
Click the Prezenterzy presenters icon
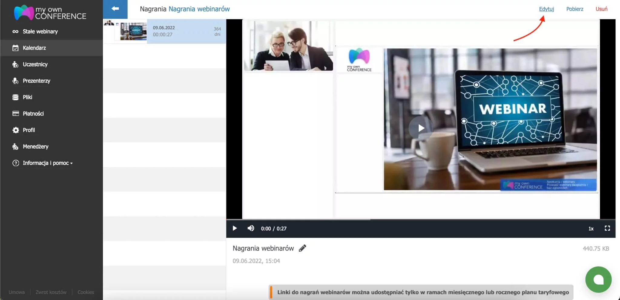point(15,81)
